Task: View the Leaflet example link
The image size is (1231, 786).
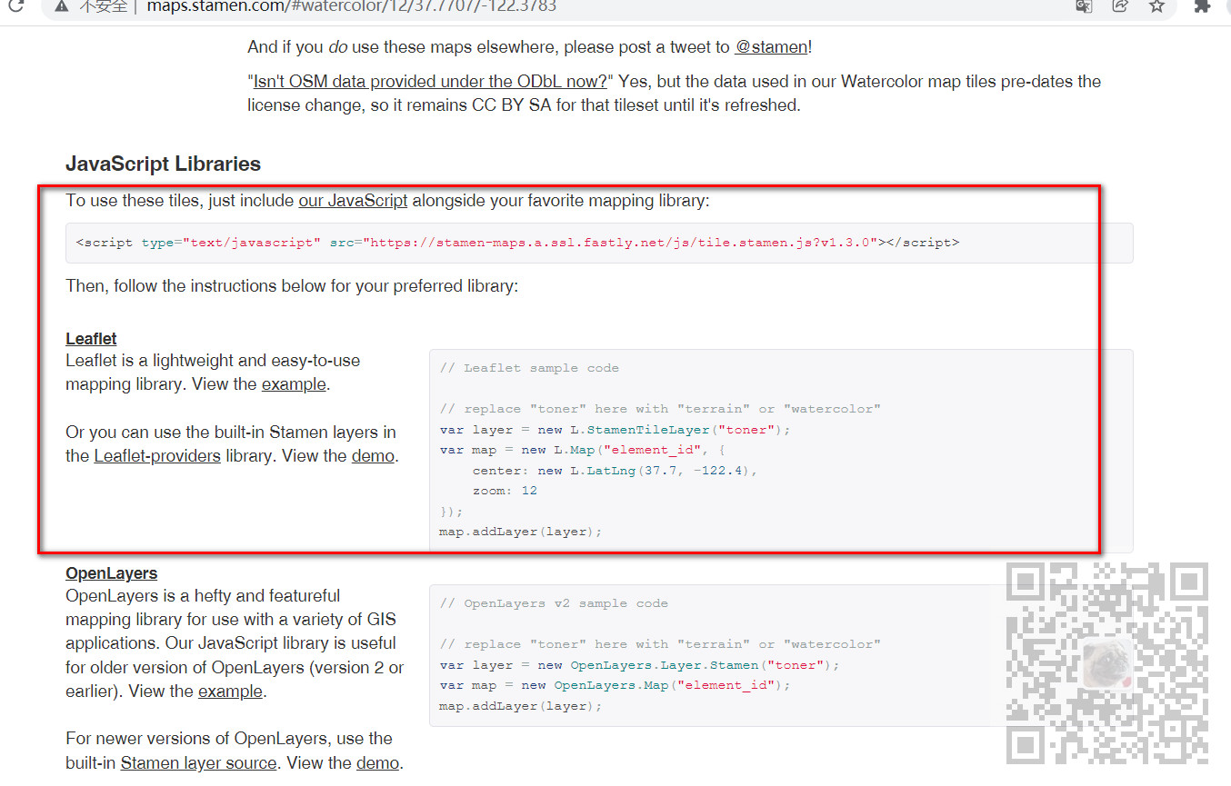Action: tap(294, 383)
